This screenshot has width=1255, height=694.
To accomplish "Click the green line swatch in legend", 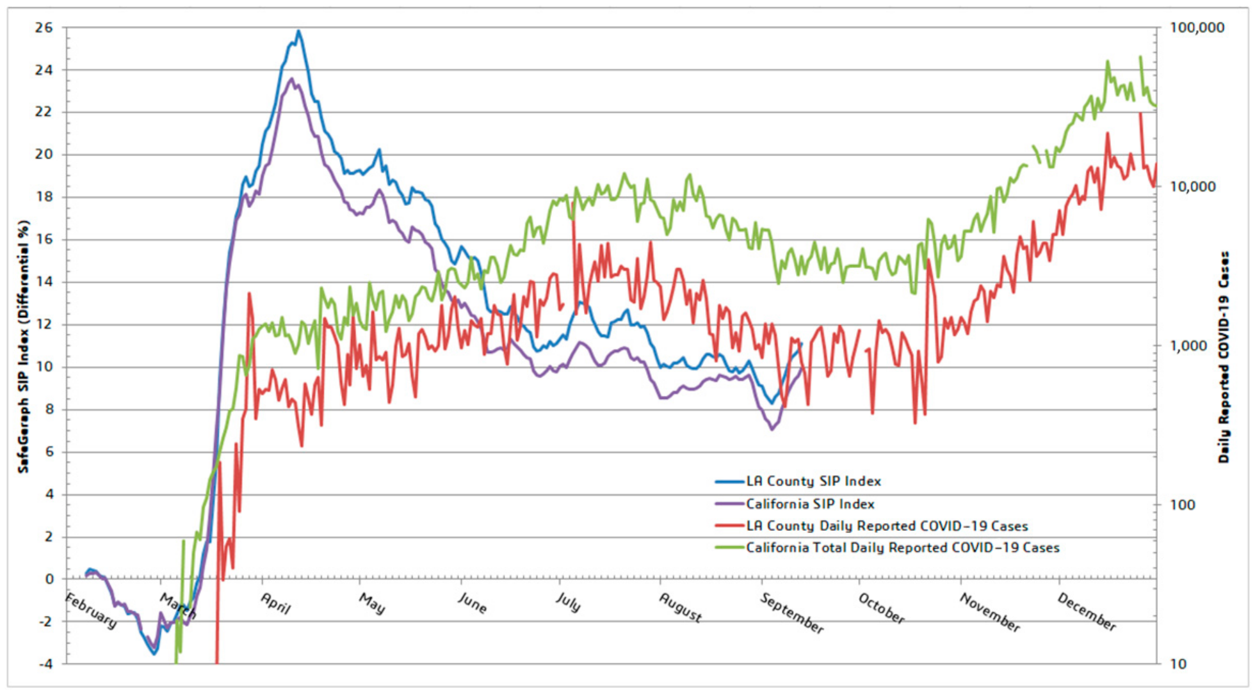I will [729, 548].
